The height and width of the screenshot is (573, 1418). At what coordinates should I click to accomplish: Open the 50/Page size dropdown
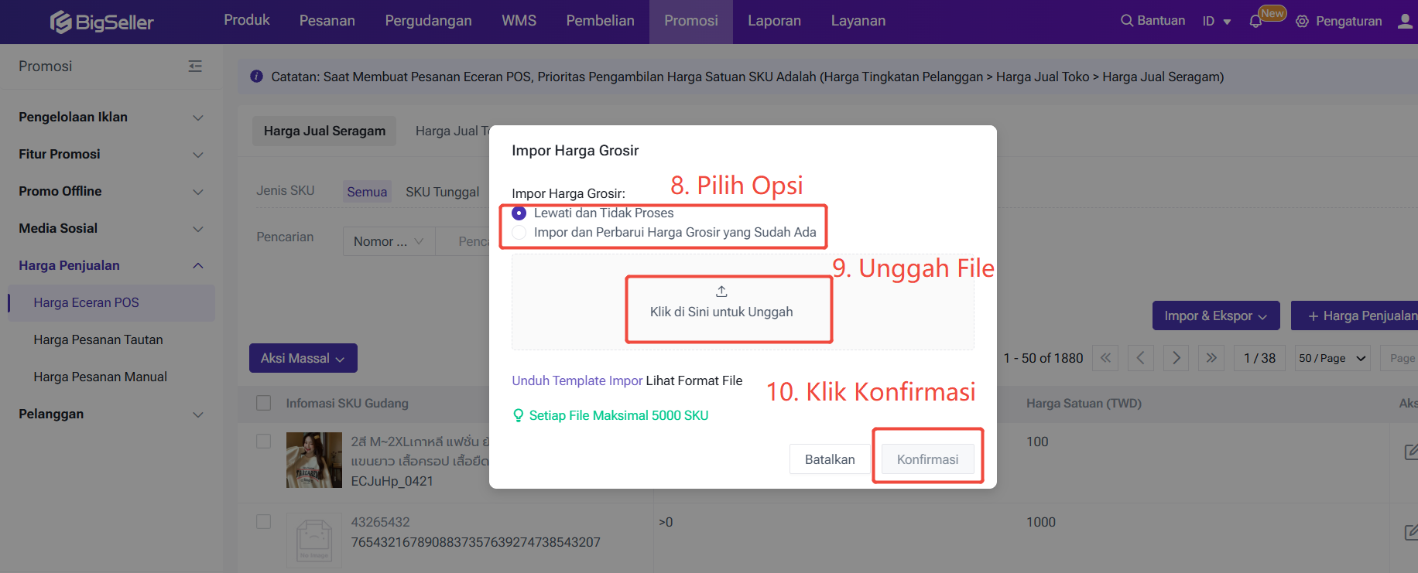[1332, 358]
